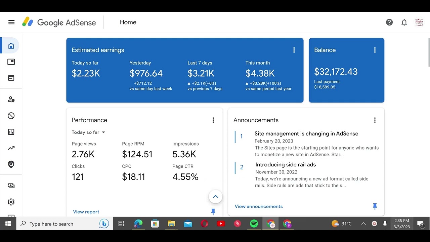
Task: Click the page vertical scrollbar
Action: point(429,52)
